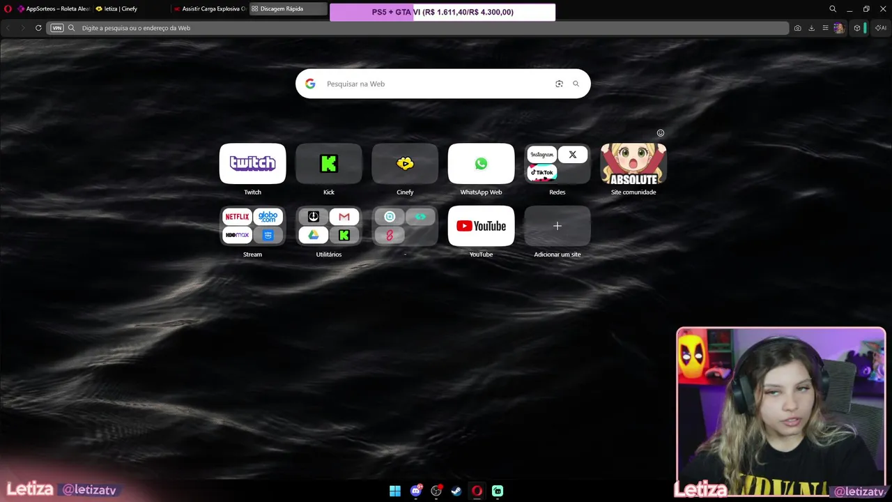The width and height of the screenshot is (892, 502).
Task: Take a snapshot with the camera icon
Action: [x=797, y=28]
